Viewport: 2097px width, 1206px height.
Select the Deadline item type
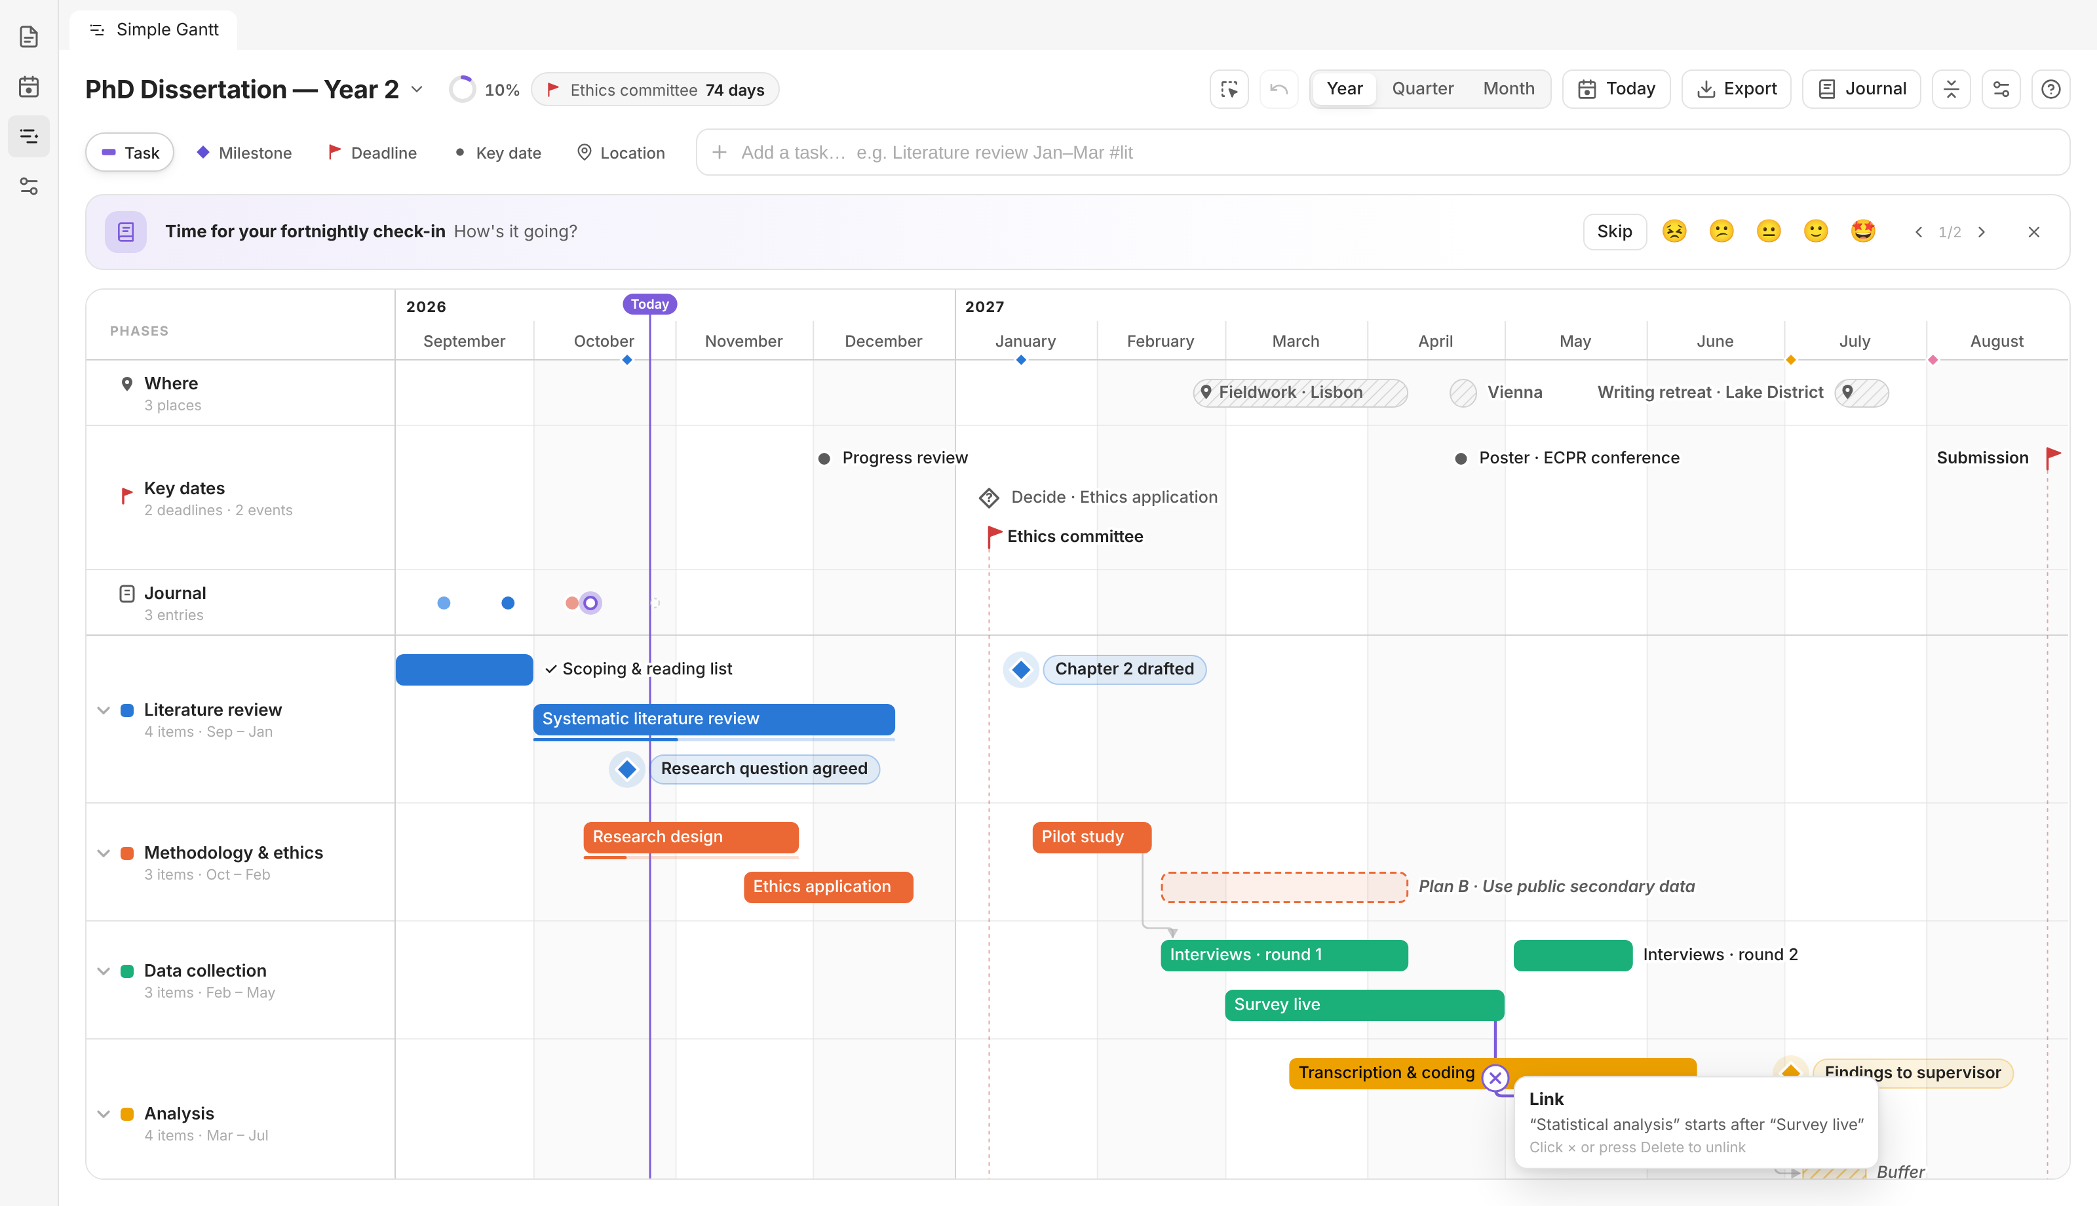point(372,153)
